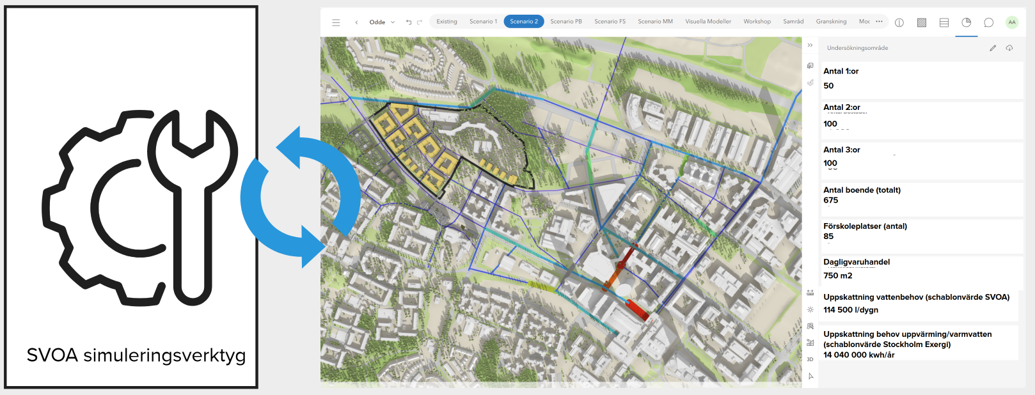Switch to the Scenario MM tab

pos(655,22)
